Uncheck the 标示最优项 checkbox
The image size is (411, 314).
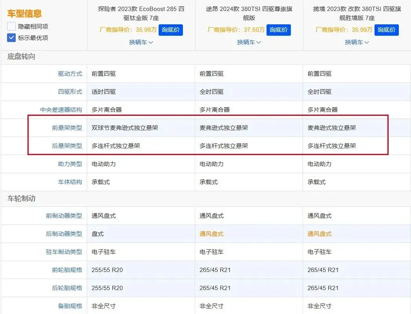click(11, 38)
